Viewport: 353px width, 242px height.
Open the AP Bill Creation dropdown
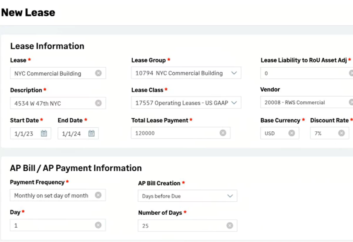tap(230, 196)
